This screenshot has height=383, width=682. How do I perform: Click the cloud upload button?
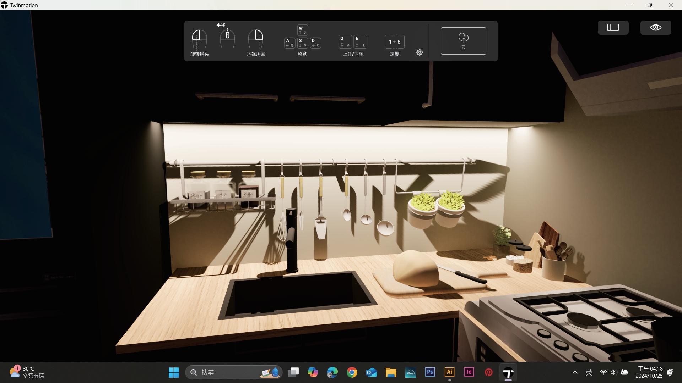coord(463,41)
